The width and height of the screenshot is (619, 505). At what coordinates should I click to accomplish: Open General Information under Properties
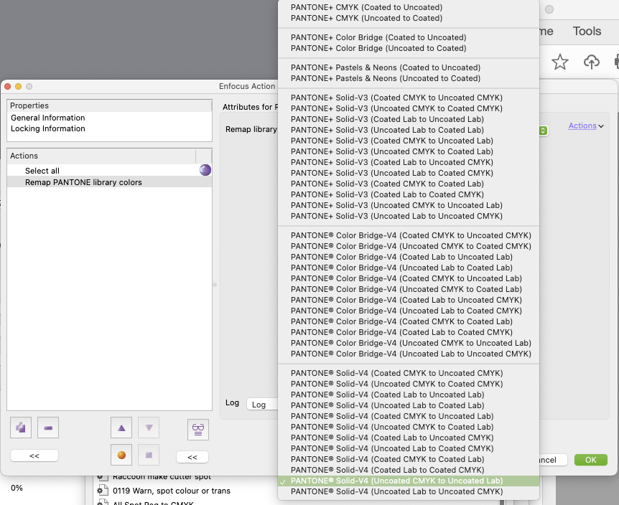(x=46, y=118)
